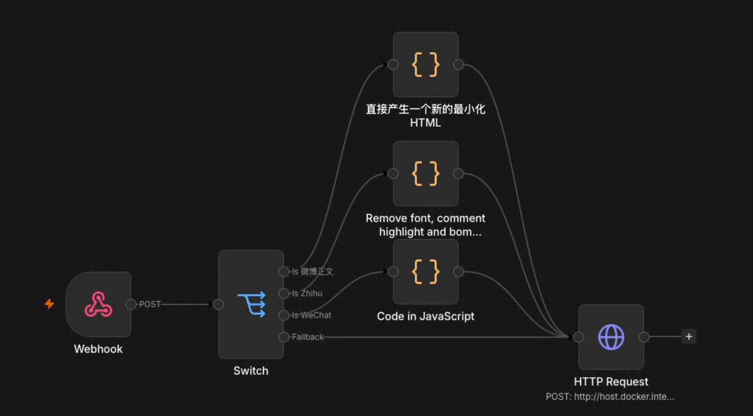The height and width of the screenshot is (416, 753).
Task: Click the HTTP Request output connector
Action: pyautogui.click(x=644, y=337)
